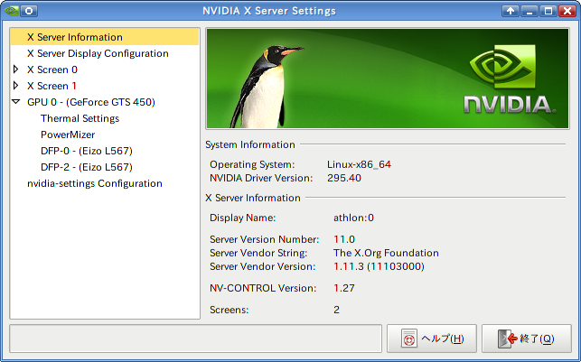The width and height of the screenshot is (581, 362).
Task: Click the empty status bar field
Action: coord(196,339)
